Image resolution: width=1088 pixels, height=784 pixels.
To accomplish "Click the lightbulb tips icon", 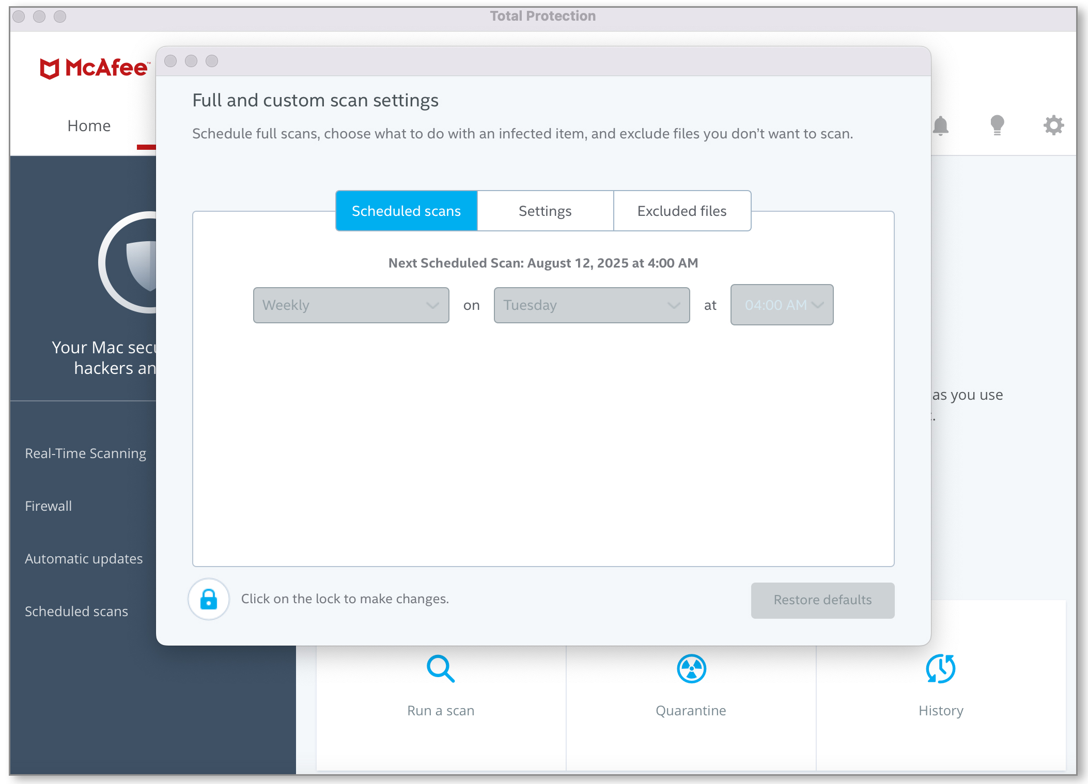I will click(997, 126).
